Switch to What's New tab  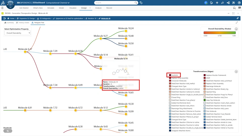point(38,8)
